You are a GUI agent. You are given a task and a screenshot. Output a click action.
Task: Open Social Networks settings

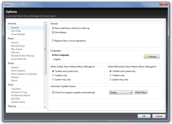[x=19, y=59]
